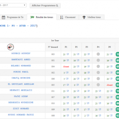Screen dimensions: 119x119
Task: Open shooter NAJMI AYMAN link
Action: click(21, 96)
